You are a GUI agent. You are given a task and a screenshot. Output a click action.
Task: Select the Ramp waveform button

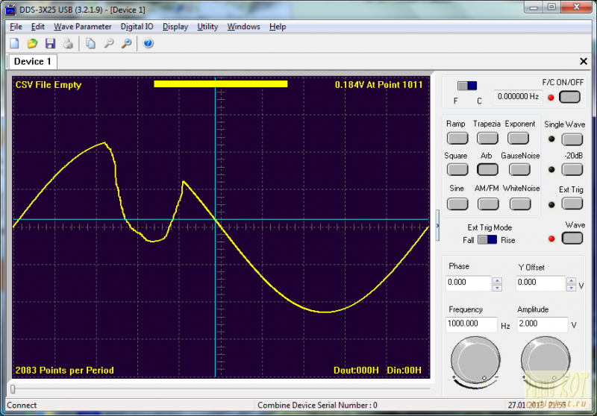coord(457,138)
